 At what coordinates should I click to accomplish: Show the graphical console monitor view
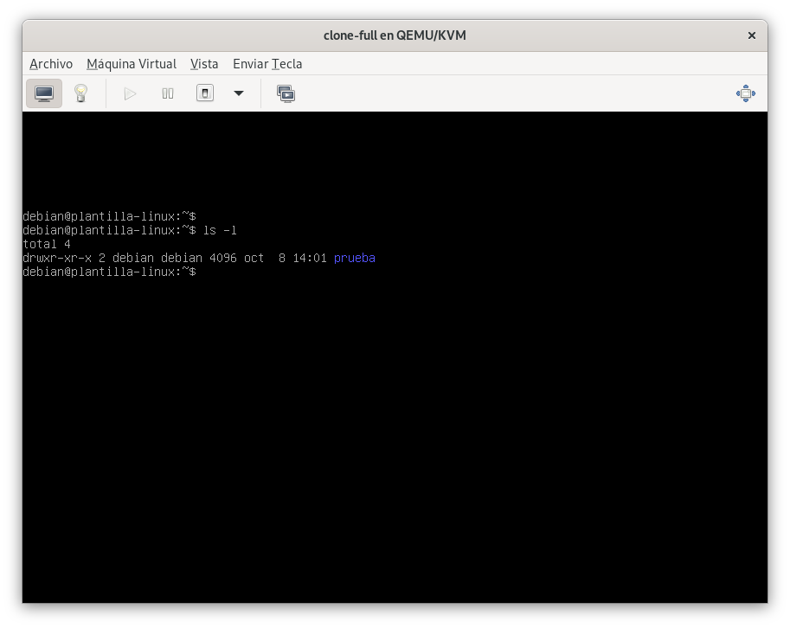tap(44, 93)
